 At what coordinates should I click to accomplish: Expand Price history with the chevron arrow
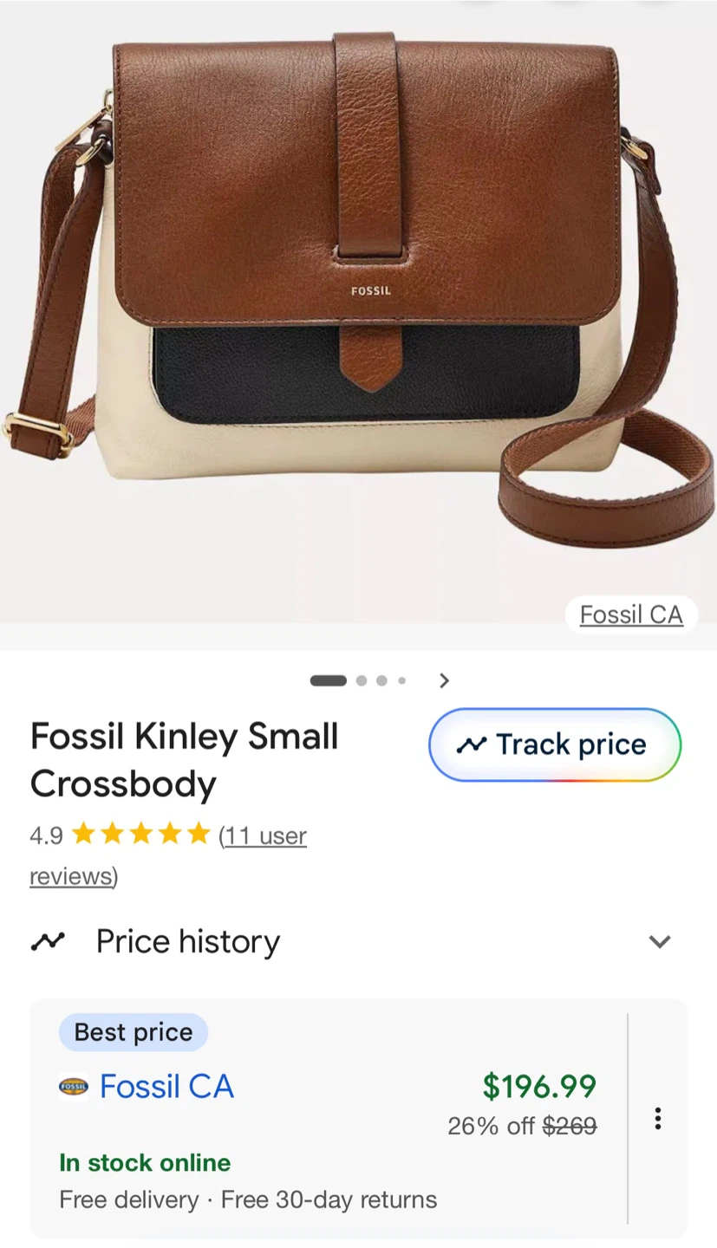point(660,941)
